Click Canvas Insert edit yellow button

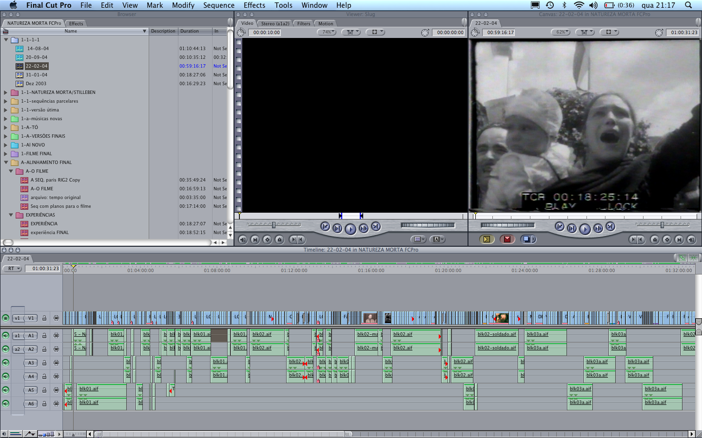(x=486, y=239)
